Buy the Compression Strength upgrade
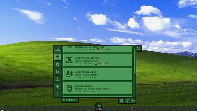 [x=98, y=60]
